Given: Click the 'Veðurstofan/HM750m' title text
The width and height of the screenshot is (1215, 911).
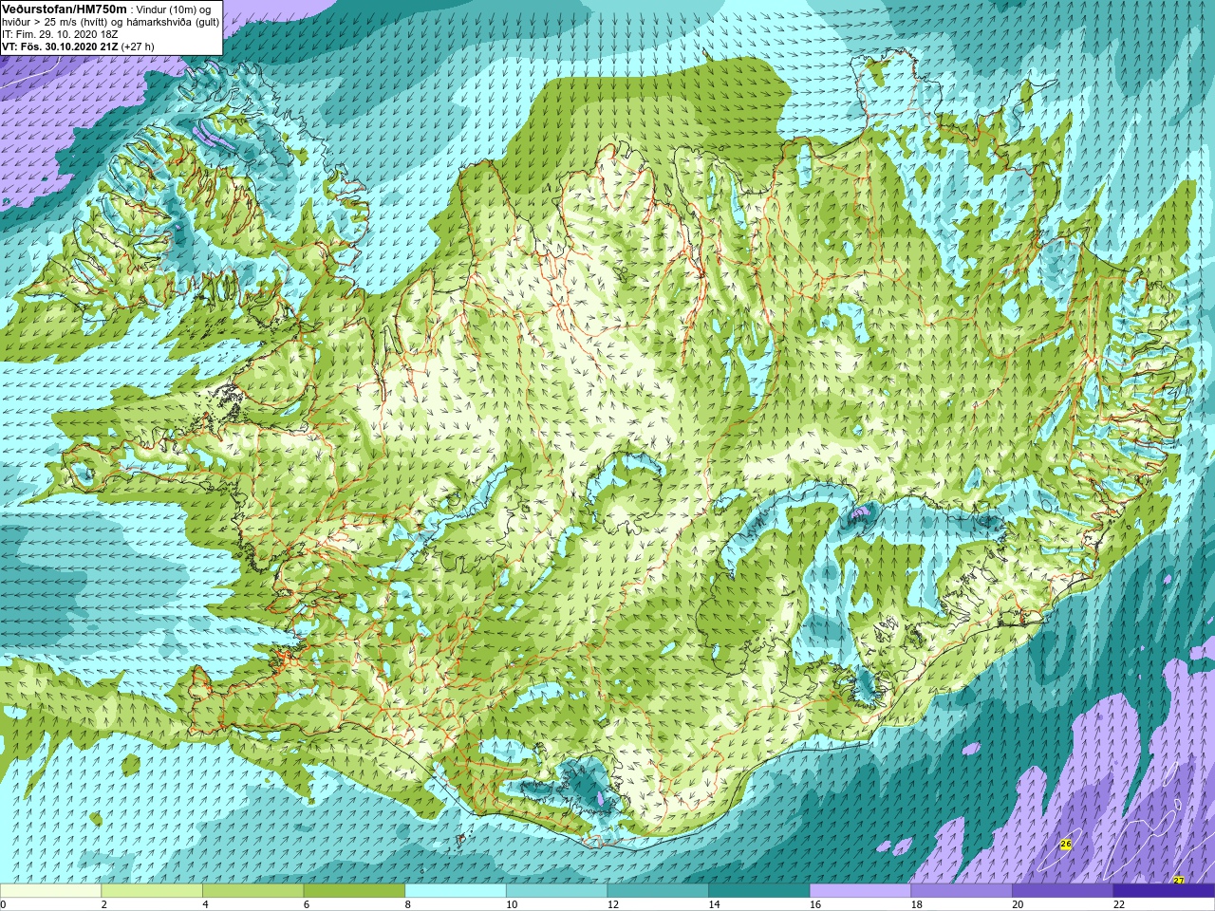Looking at the screenshot, I should [x=65, y=9].
